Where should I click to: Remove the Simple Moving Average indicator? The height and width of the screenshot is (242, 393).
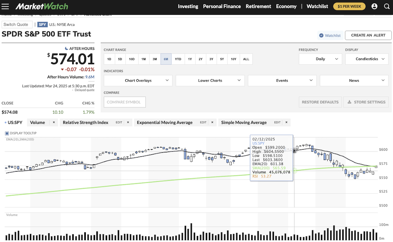pos(286,122)
